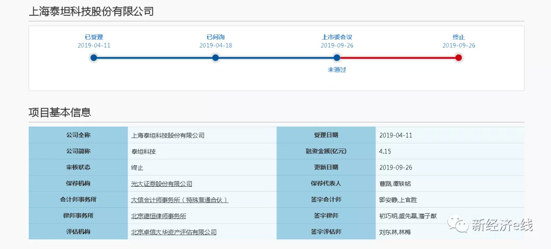Click the 2019-09-26 value in 更新日期 row
The height and width of the screenshot is (249, 551).
click(396, 167)
